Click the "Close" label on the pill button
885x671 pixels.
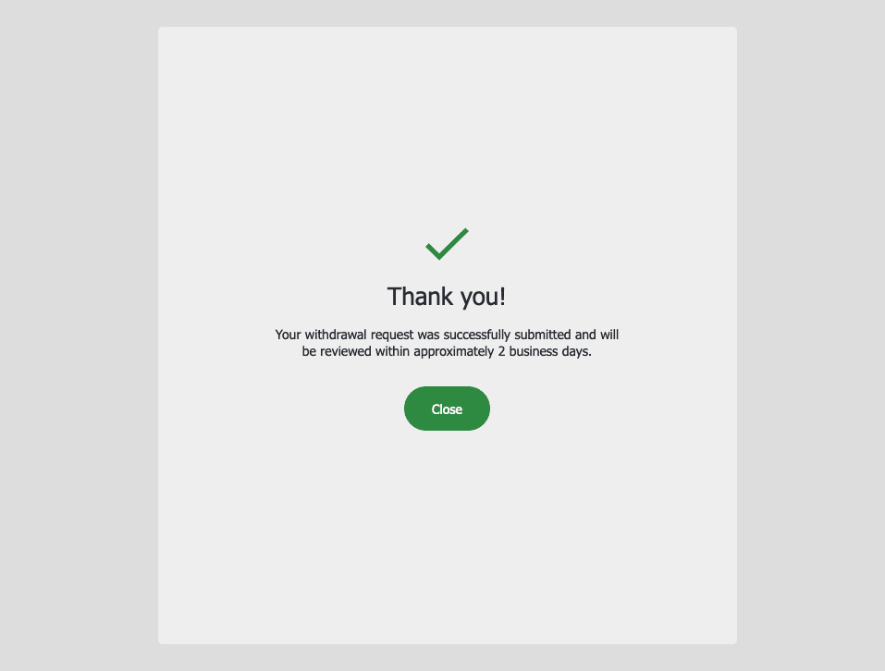click(x=447, y=409)
